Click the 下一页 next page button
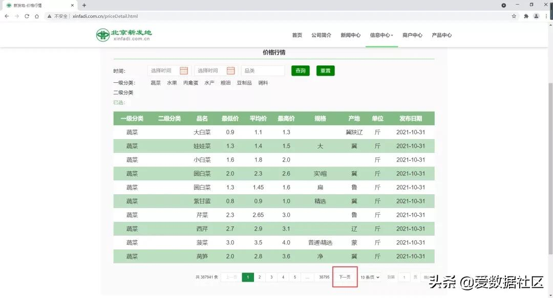The image size is (553, 298). [345, 277]
